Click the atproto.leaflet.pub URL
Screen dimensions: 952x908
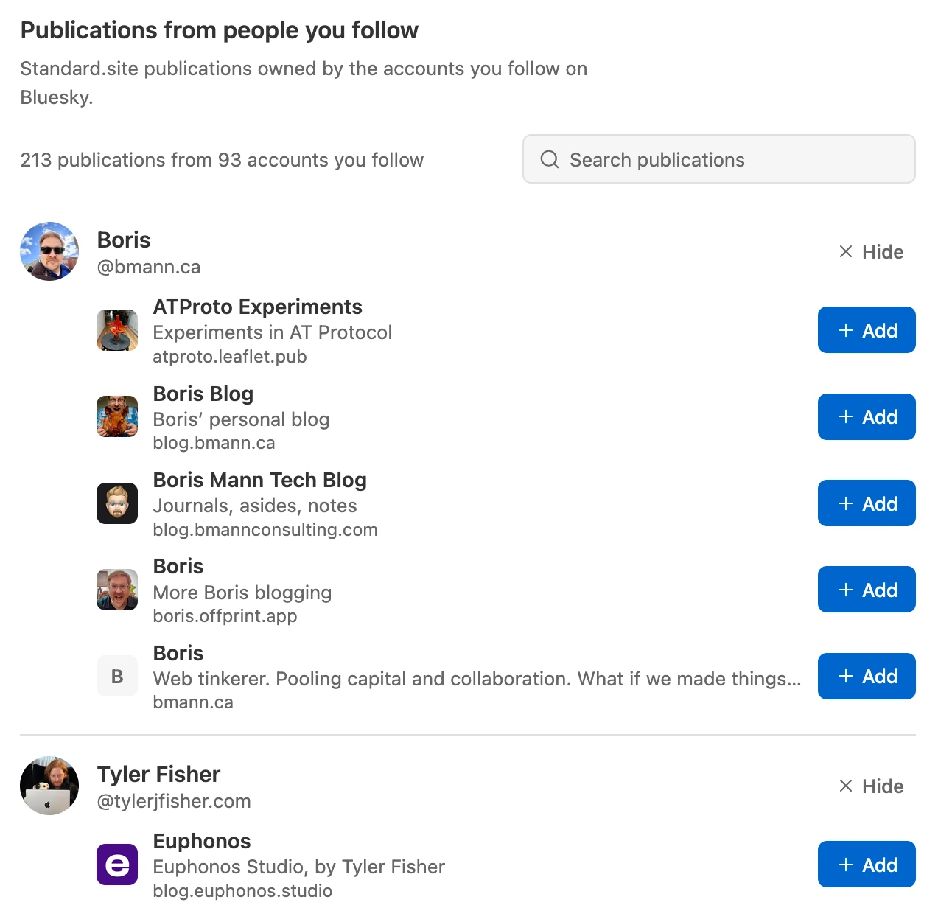point(230,357)
